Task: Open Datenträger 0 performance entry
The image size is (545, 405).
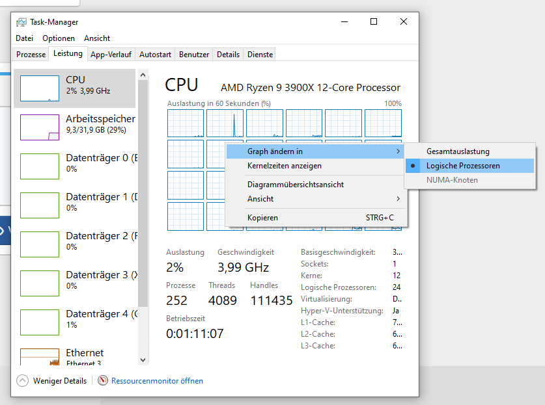Action: [76, 166]
